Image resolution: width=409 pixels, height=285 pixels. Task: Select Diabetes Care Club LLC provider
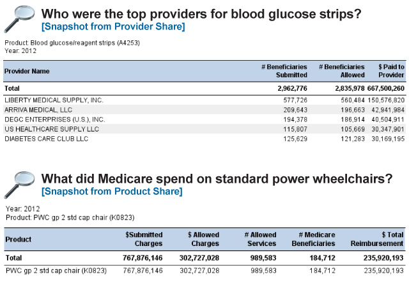(x=46, y=139)
